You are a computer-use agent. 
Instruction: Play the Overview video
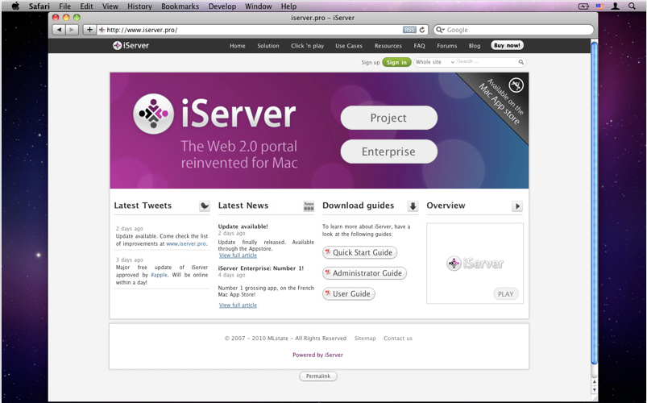(x=506, y=294)
